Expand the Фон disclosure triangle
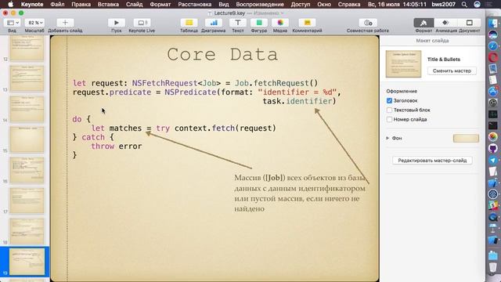The image size is (501, 282). point(387,138)
